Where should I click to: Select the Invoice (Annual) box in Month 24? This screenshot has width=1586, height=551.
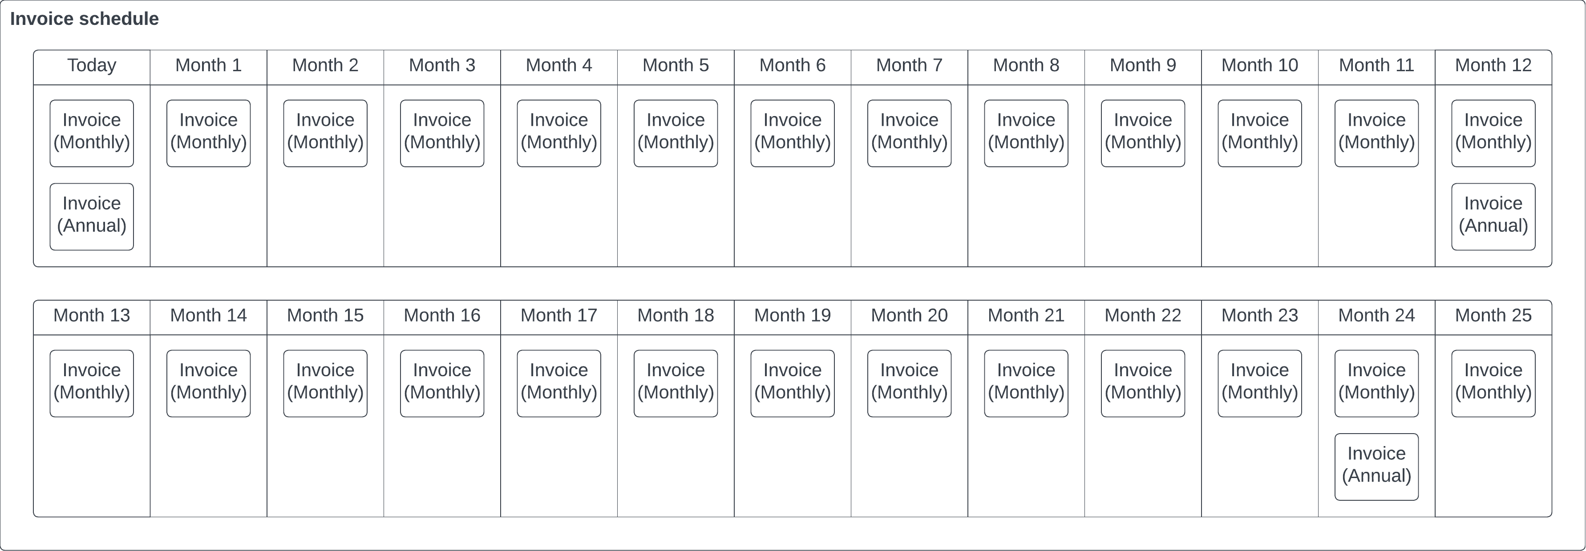(x=1377, y=467)
